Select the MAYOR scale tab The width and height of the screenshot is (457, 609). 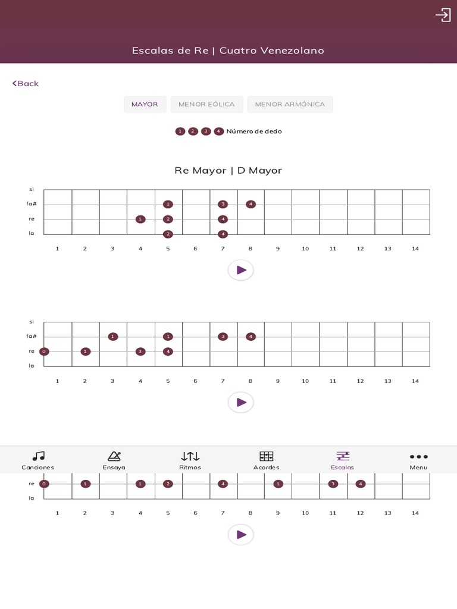point(145,104)
